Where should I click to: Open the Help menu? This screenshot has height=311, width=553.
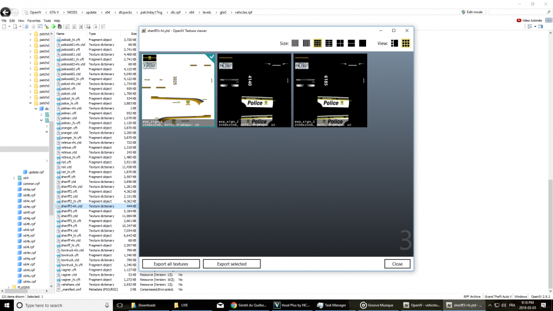coord(57,21)
